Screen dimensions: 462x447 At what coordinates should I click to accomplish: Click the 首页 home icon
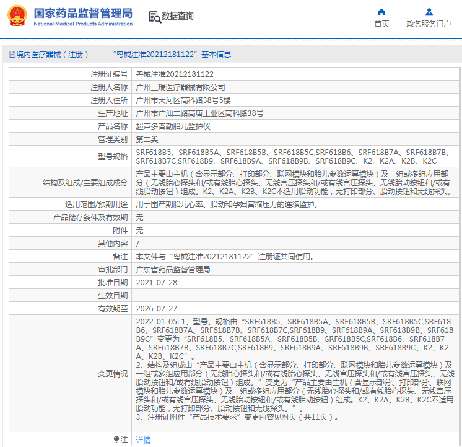381,12
